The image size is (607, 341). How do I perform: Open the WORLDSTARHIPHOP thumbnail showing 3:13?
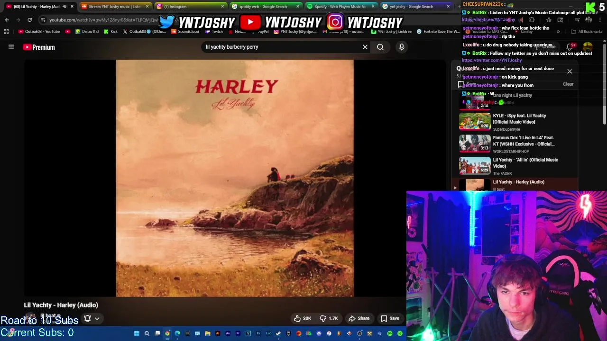coord(475,143)
